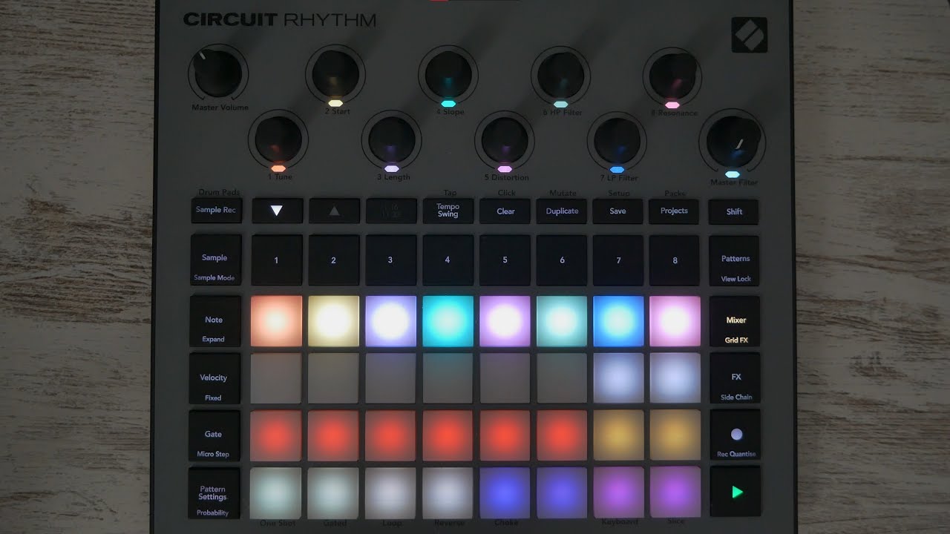Image resolution: width=950 pixels, height=534 pixels.
Task: Select track 7 button
Action: 618,260
